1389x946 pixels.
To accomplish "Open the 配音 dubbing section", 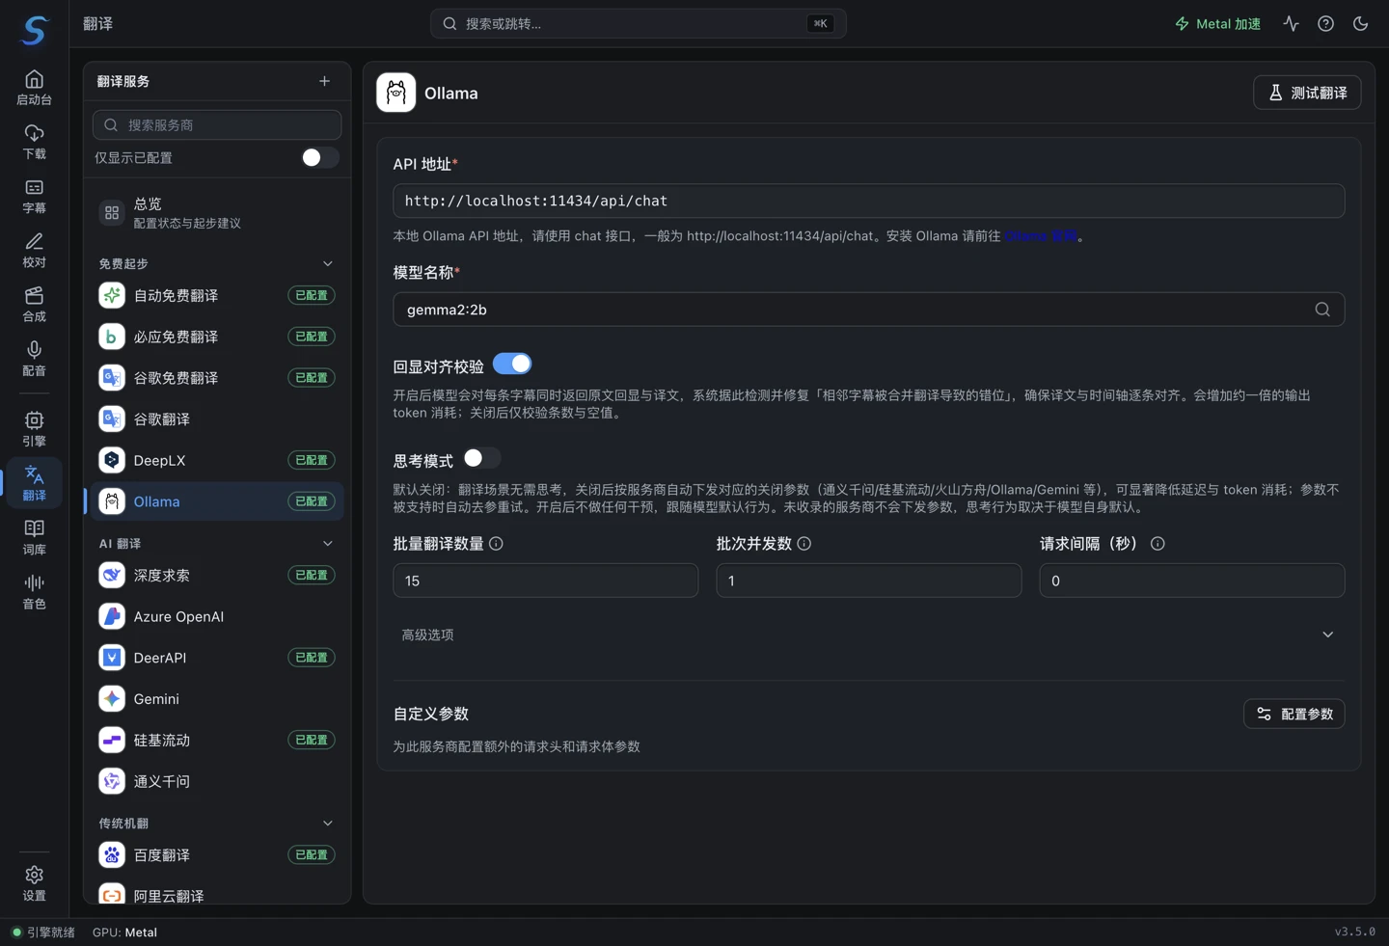I will [x=34, y=358].
